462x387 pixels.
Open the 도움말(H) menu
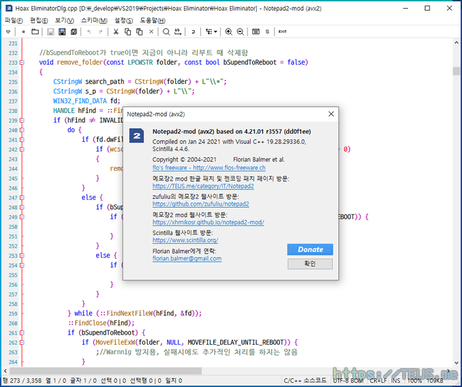click(153, 20)
